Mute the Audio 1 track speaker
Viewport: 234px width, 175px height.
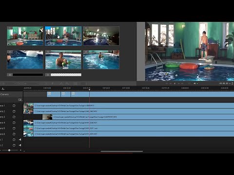20,140
